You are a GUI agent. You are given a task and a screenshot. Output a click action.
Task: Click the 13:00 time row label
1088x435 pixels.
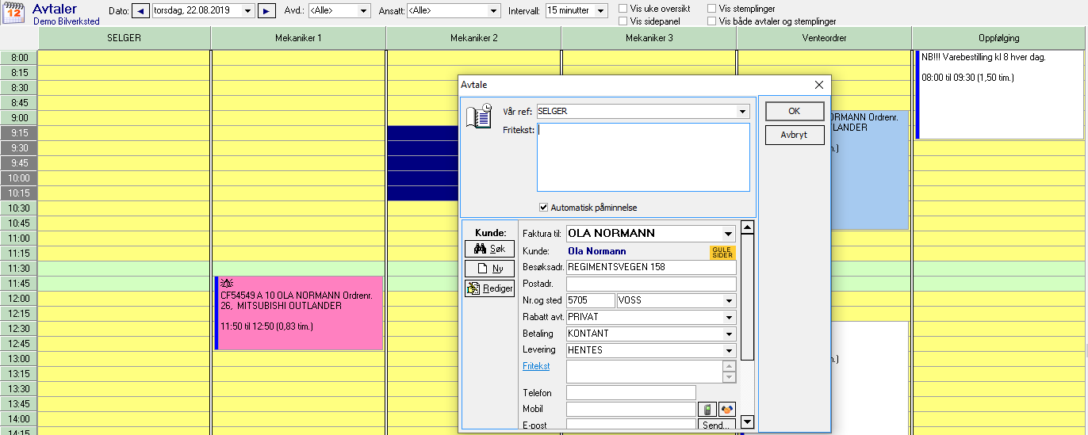click(x=19, y=359)
